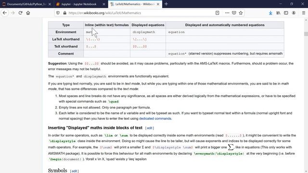Switch to the Jupyter Notebook tab

coord(81,4)
